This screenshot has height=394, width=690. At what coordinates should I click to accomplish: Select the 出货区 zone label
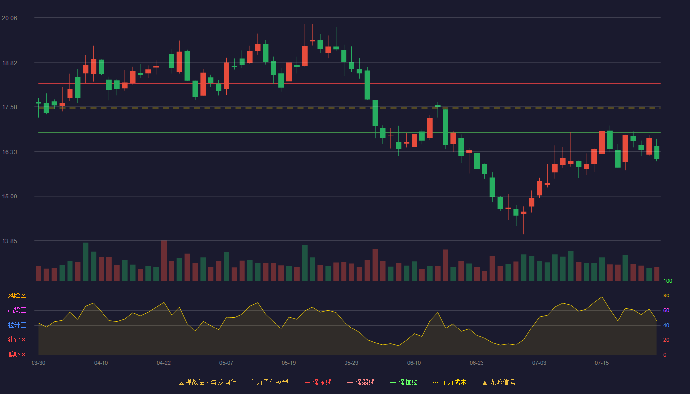[x=17, y=310]
